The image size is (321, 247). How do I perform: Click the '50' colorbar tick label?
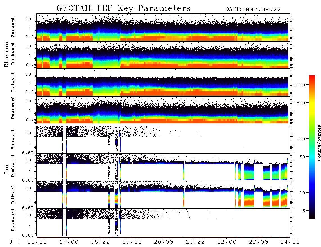[x=302, y=157]
